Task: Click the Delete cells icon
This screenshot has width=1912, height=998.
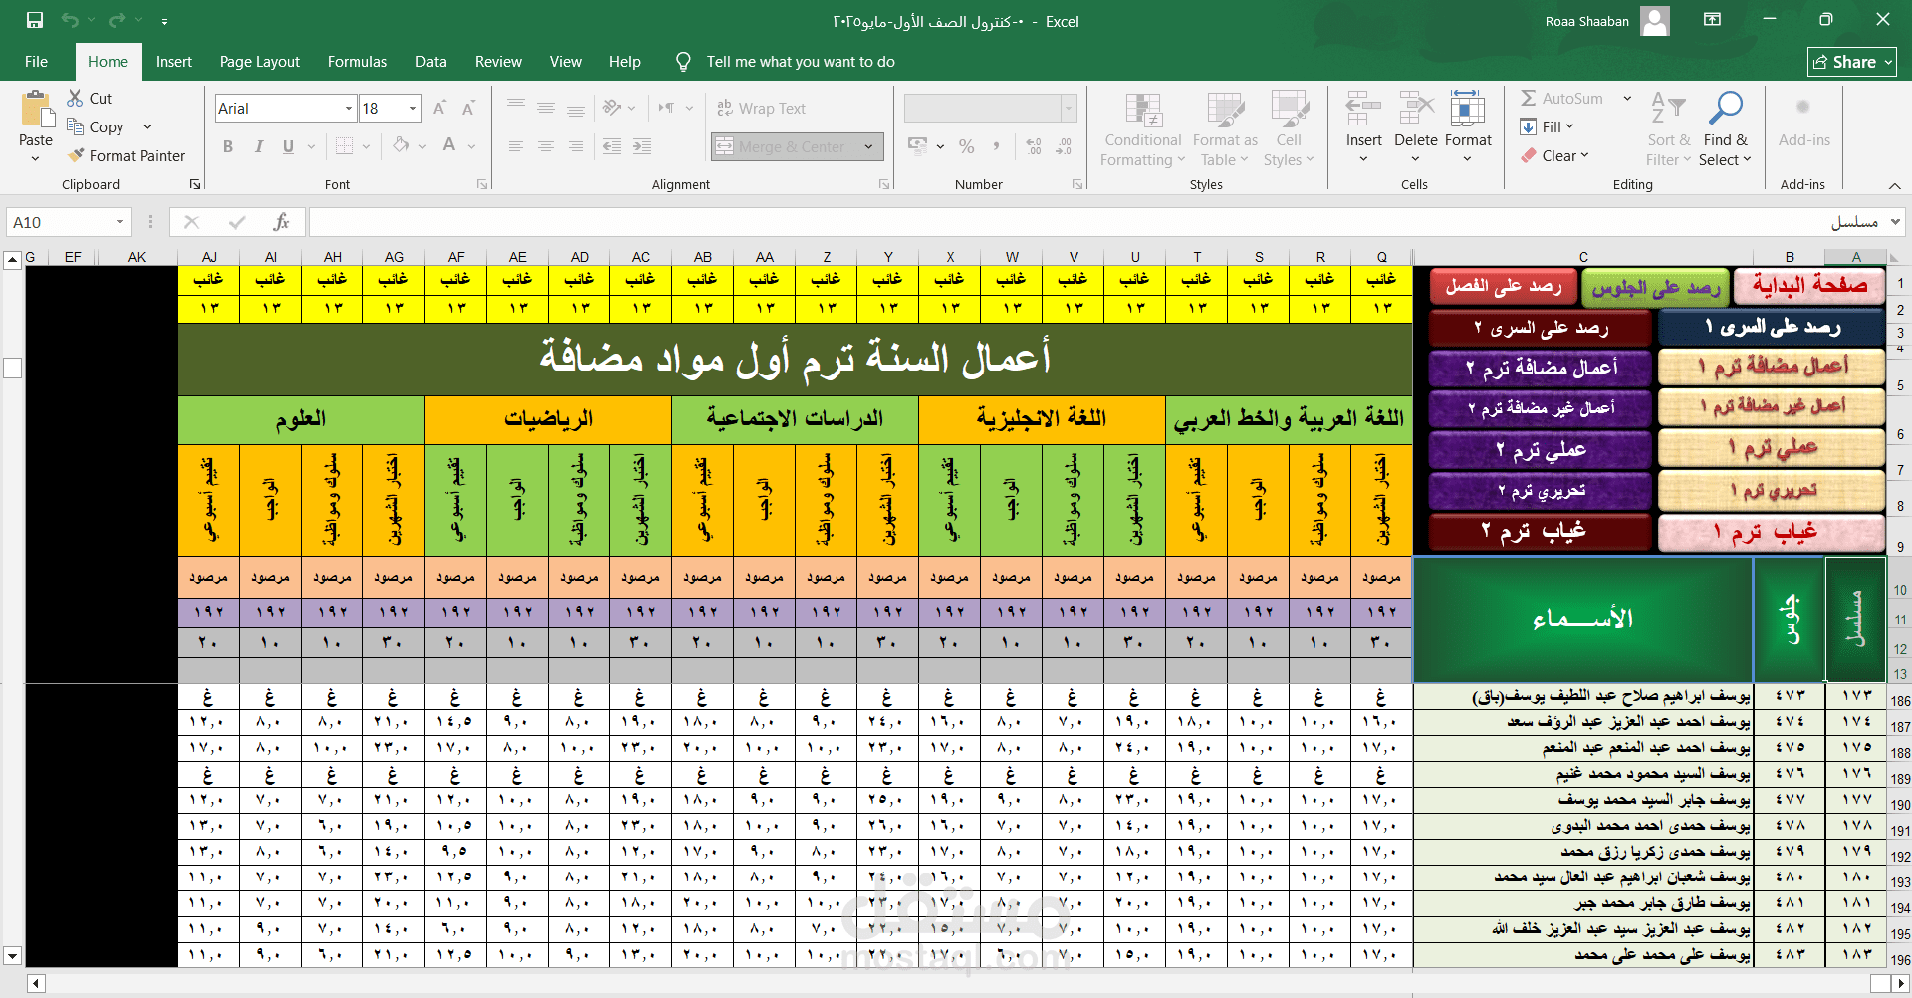Action: [x=1415, y=110]
